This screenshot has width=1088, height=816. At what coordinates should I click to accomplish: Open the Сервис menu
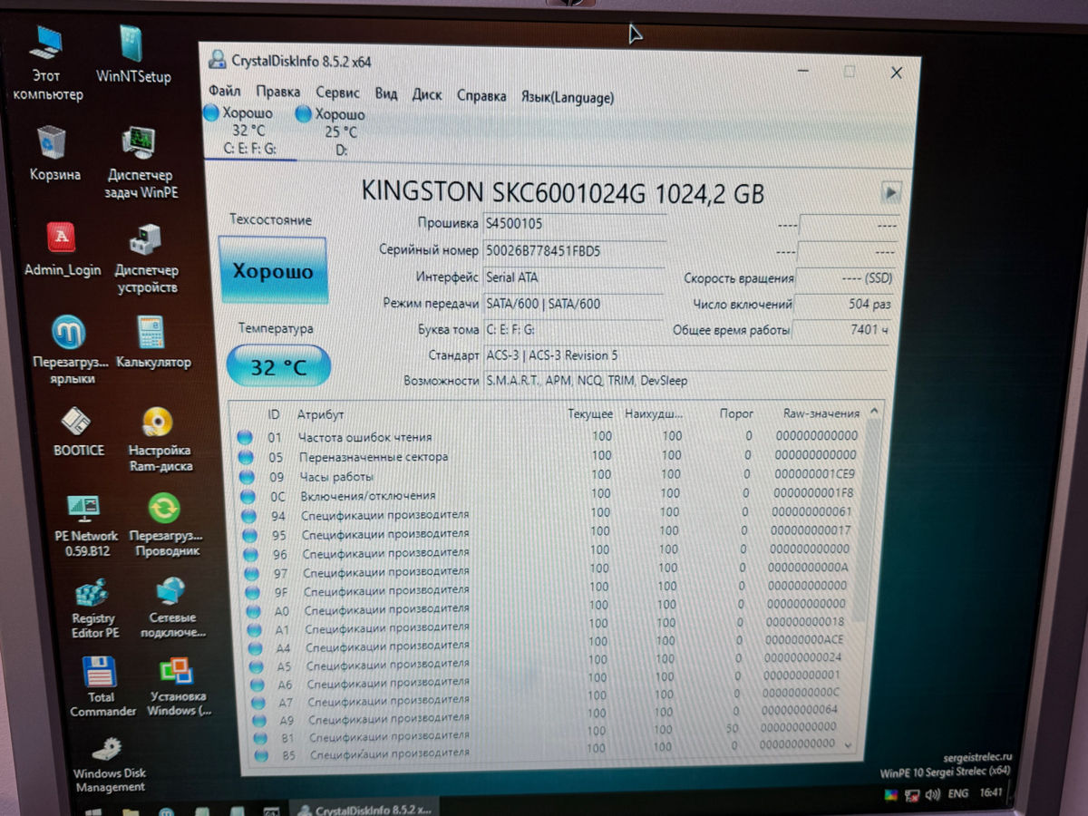(x=337, y=93)
